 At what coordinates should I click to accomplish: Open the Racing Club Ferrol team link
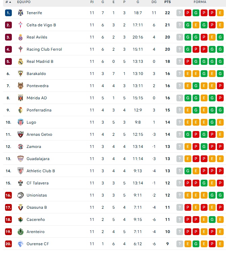coord(44,49)
